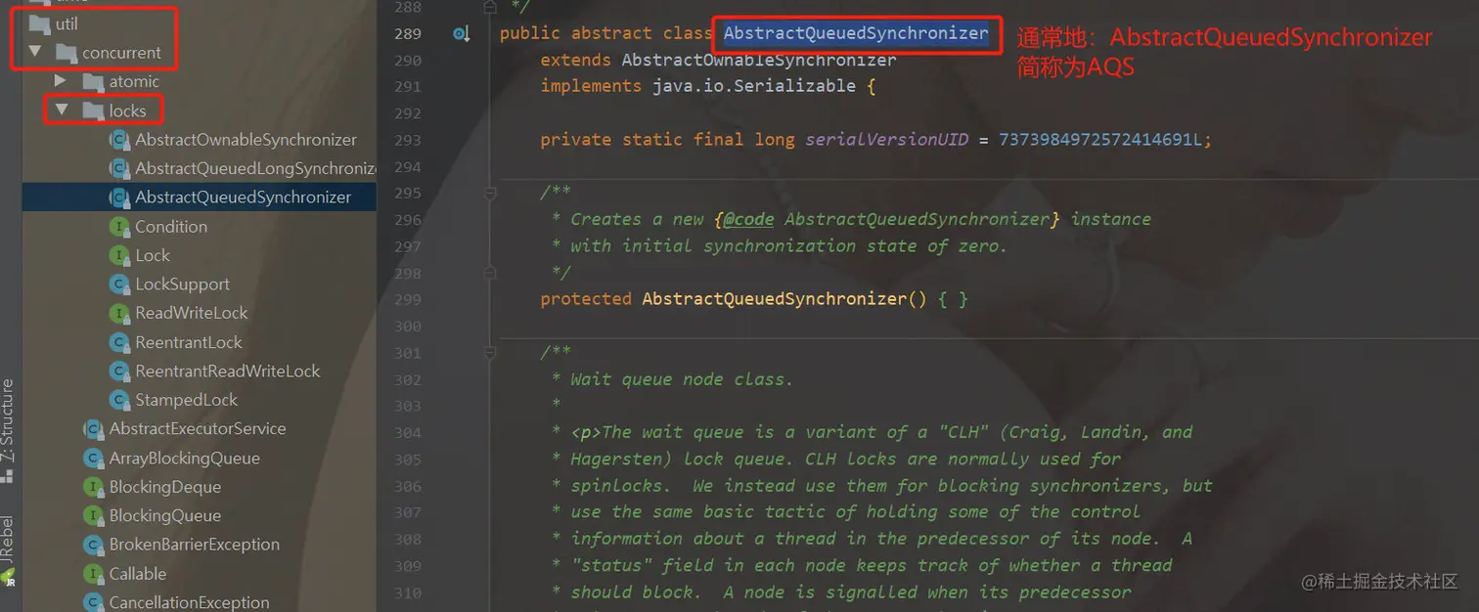Open AbstractExecutorService in the tree
Image resolution: width=1479 pixels, height=612 pixels.
(198, 429)
